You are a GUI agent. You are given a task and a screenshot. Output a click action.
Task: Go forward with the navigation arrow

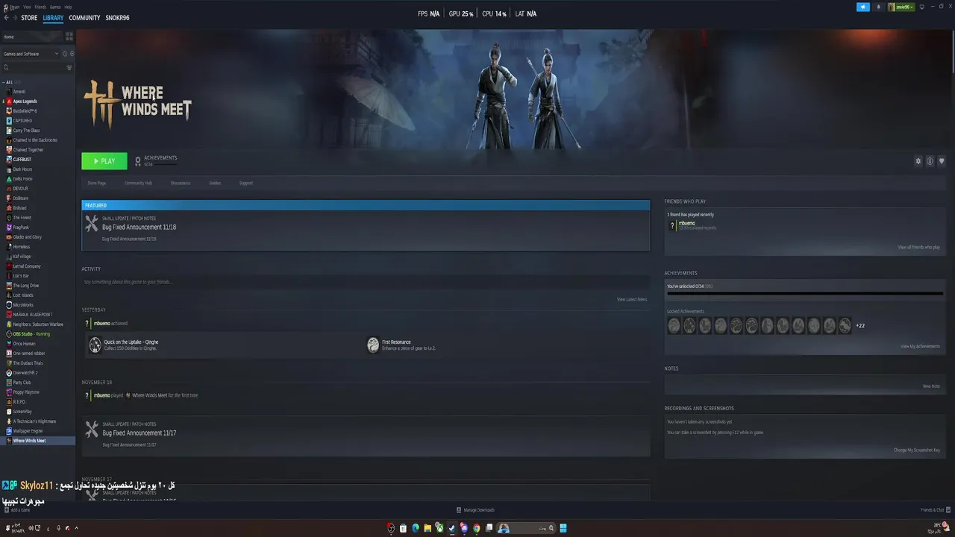(15, 18)
